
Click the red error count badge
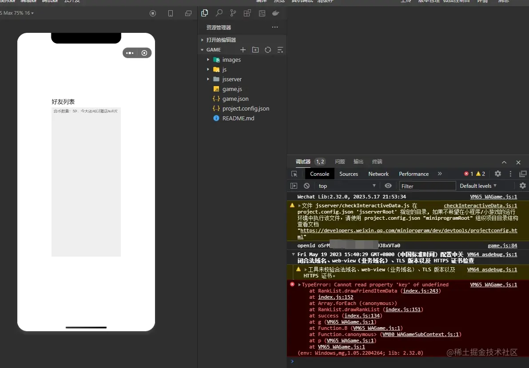coord(469,174)
